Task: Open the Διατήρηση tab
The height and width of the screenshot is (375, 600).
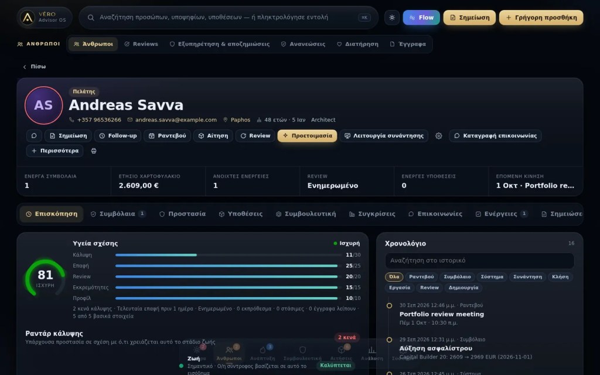Action: [357, 44]
